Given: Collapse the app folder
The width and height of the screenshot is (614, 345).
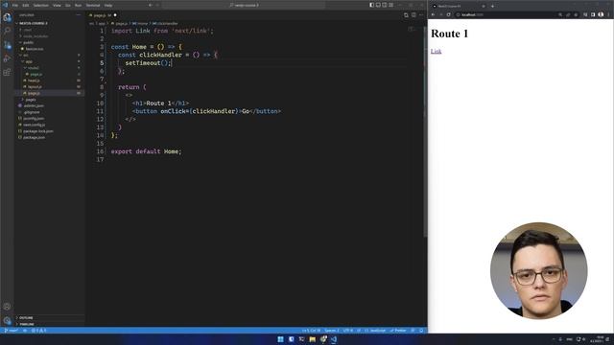Looking at the screenshot, I should (x=50, y=61).
